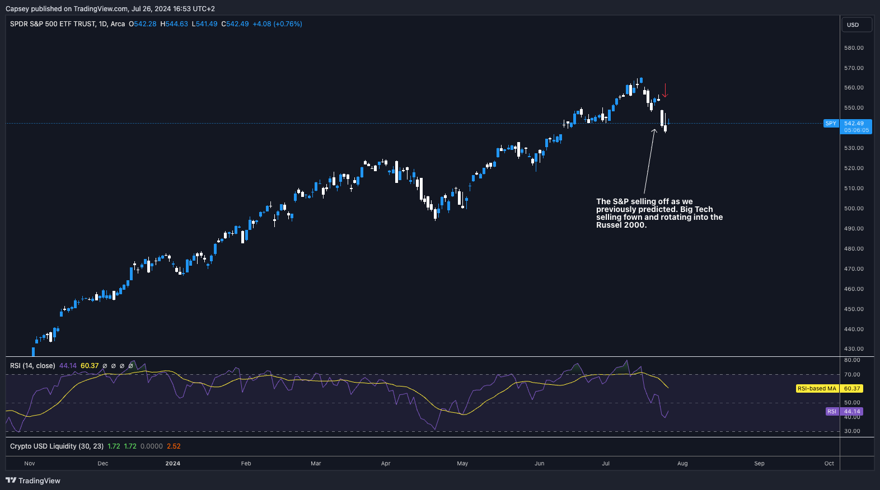Viewport: 880px width, 490px height.
Task: Click the open value O542.28
Action: click(x=143, y=24)
